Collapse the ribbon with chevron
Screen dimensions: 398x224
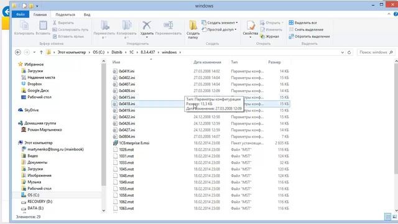pos(389,14)
